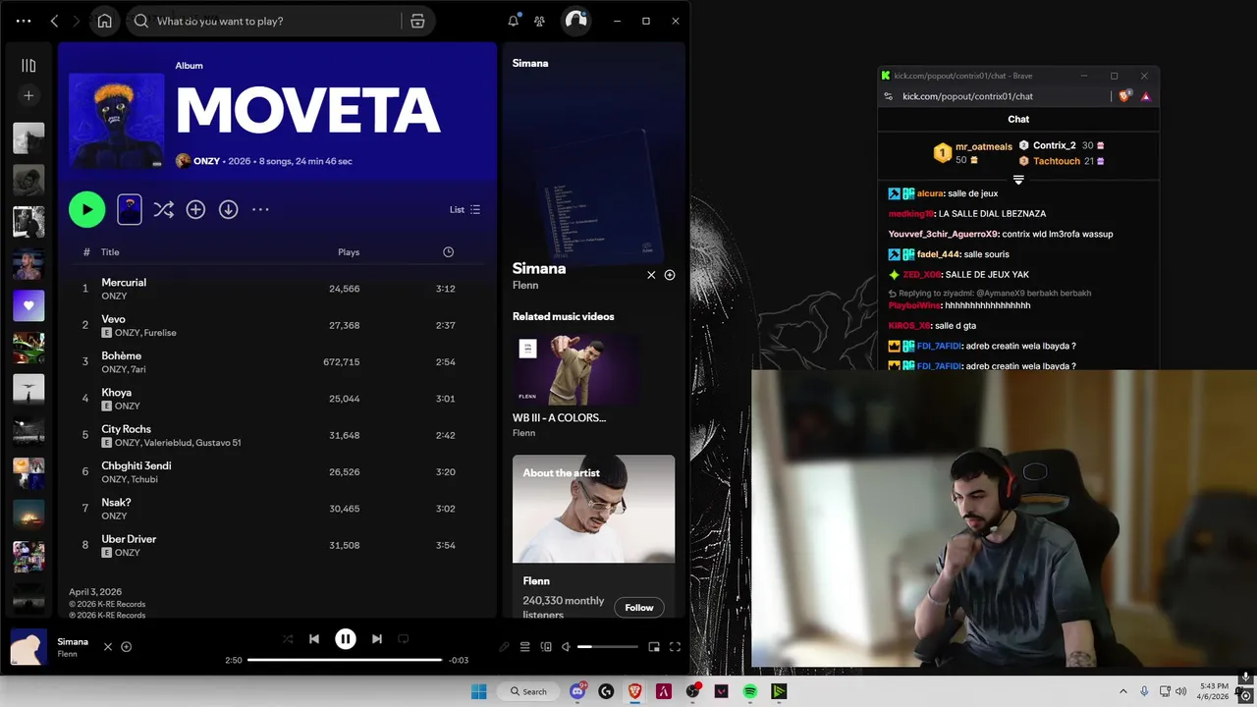The width and height of the screenshot is (1257, 707).
Task: Select the Mercurial track row
Action: click(x=276, y=289)
